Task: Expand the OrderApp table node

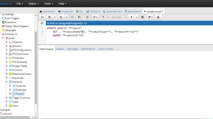Action: [x=10, y=90]
